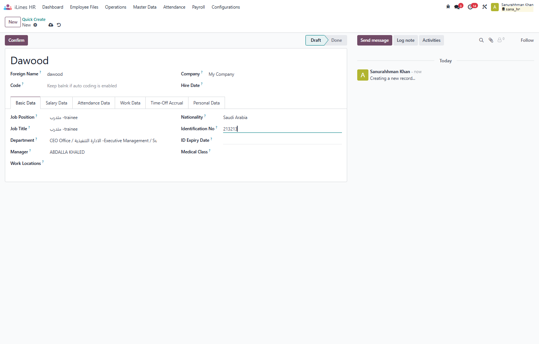Show the help tooltip beside Medical Class

point(209,150)
